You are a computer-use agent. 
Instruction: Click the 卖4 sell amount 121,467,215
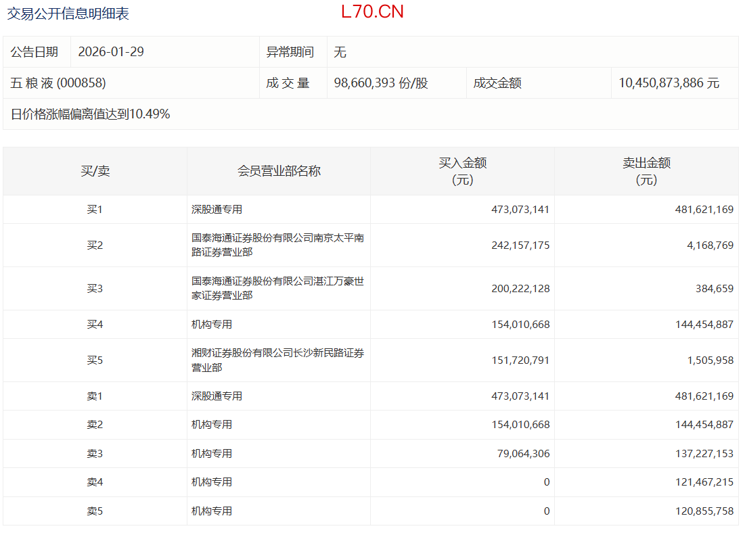704,482
